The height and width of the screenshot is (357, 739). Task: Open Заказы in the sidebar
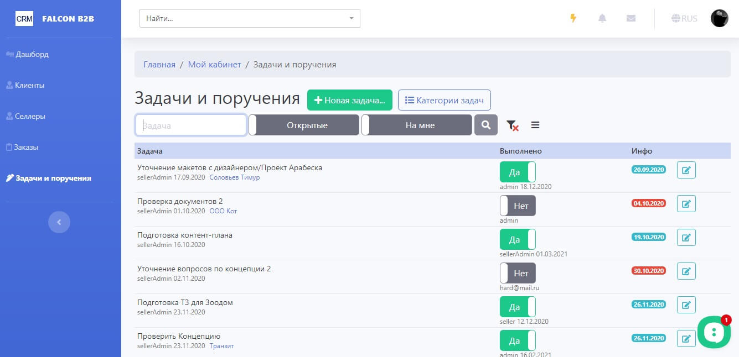[22, 147]
